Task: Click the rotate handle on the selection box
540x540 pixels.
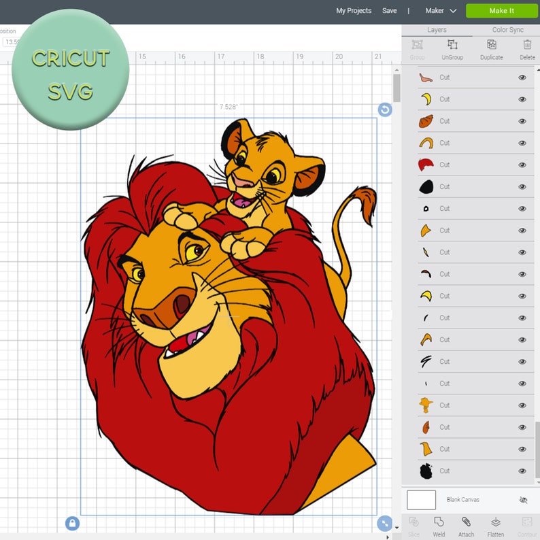Action: pyautogui.click(x=385, y=110)
